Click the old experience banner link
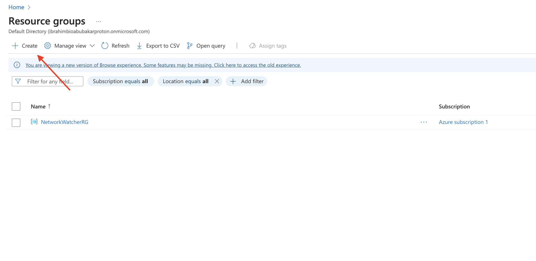 click(x=163, y=65)
